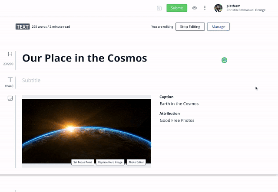Screen dimensions: 278x192
Task: Select the Earth hero image
Action: (x=86, y=131)
